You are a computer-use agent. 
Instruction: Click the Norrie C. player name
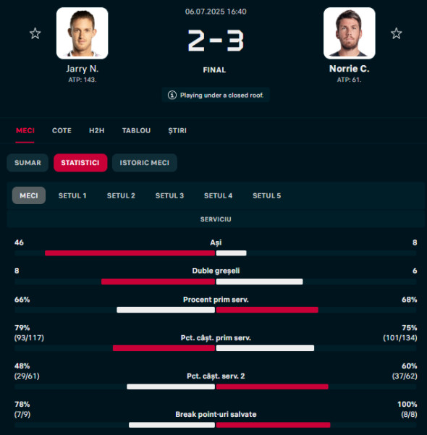(349, 69)
